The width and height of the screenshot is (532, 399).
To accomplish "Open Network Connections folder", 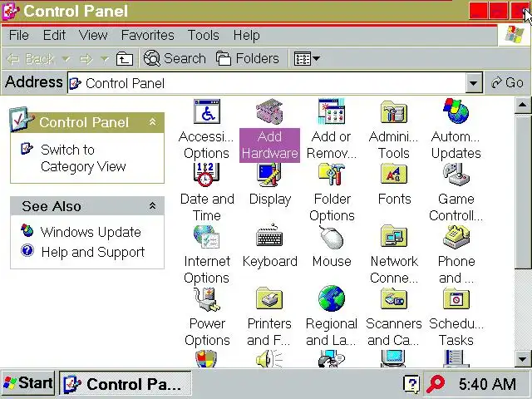I will (x=394, y=255).
